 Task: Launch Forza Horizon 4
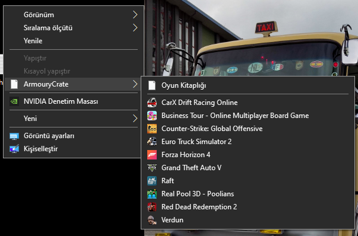(x=248, y=155)
